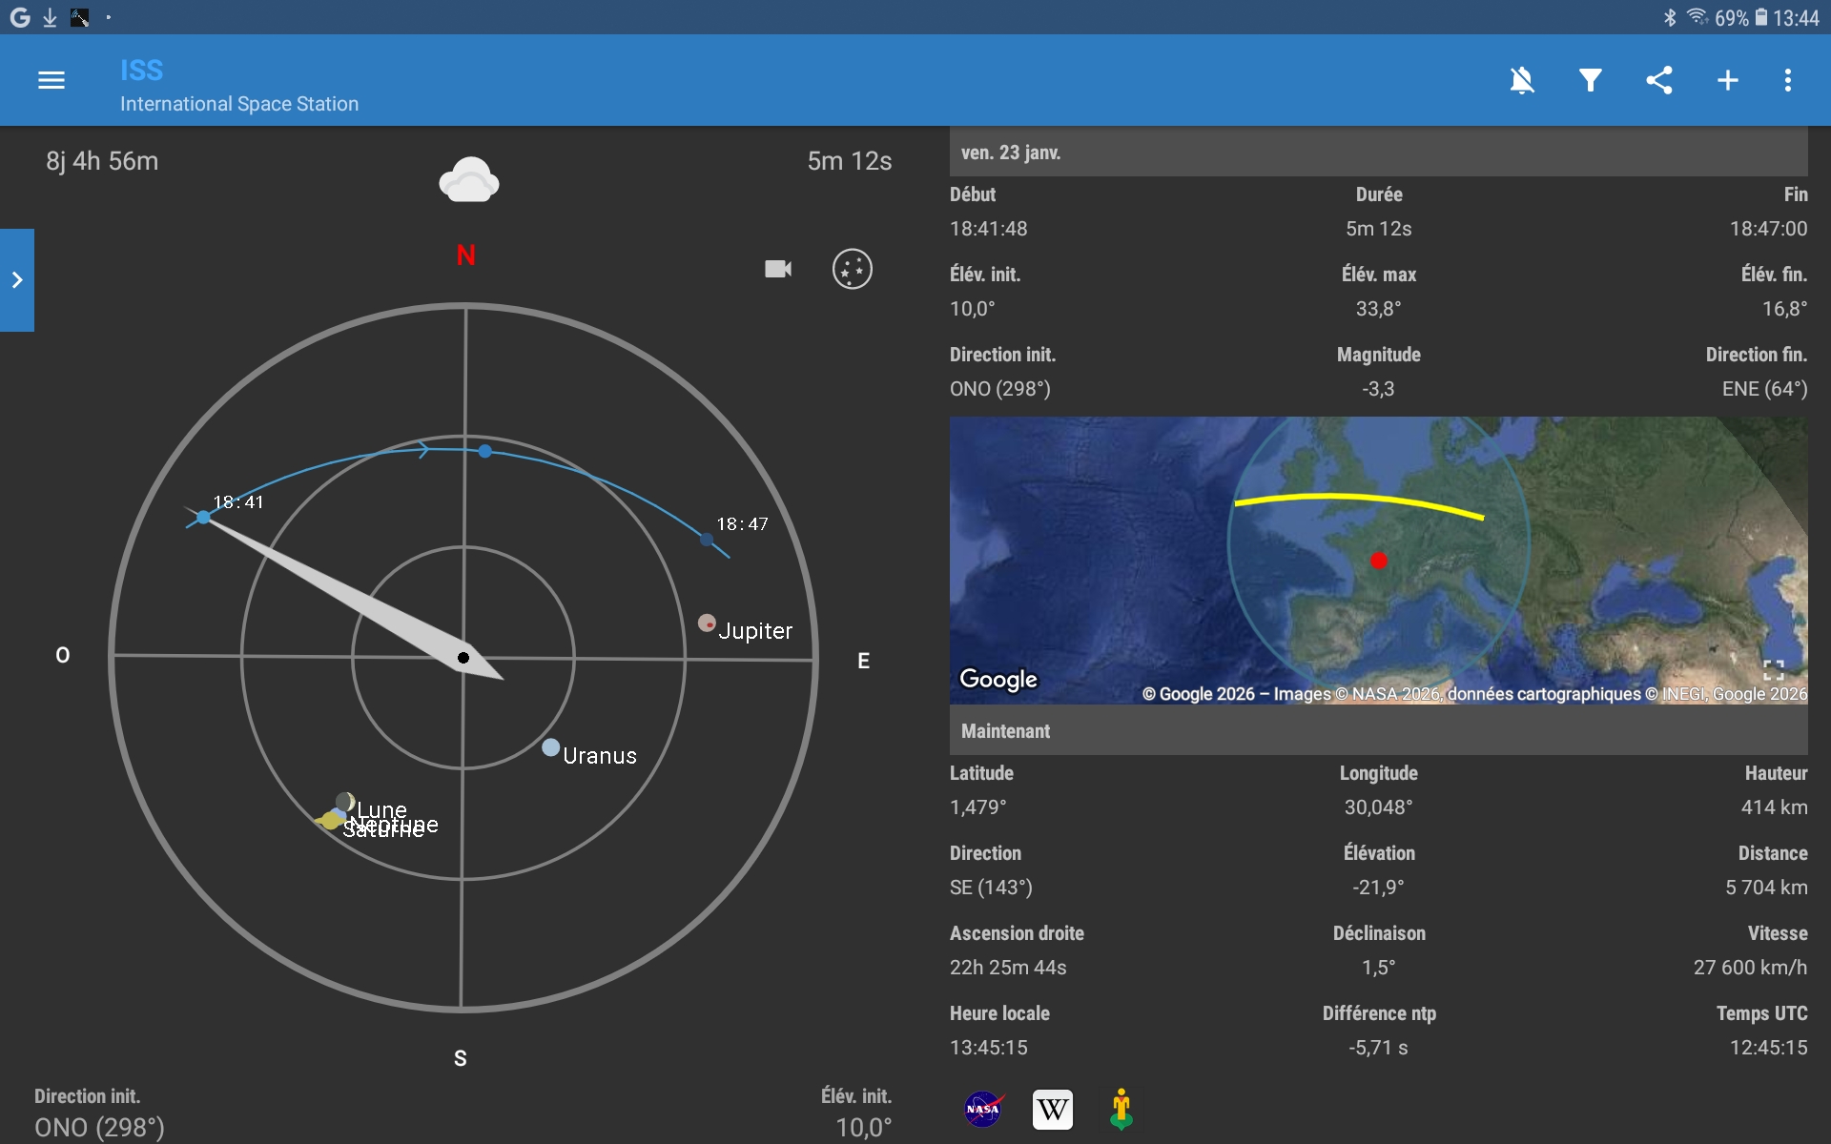Open the three-dot overflow menu
Viewport: 1831px width, 1144px height.
[x=1788, y=81]
